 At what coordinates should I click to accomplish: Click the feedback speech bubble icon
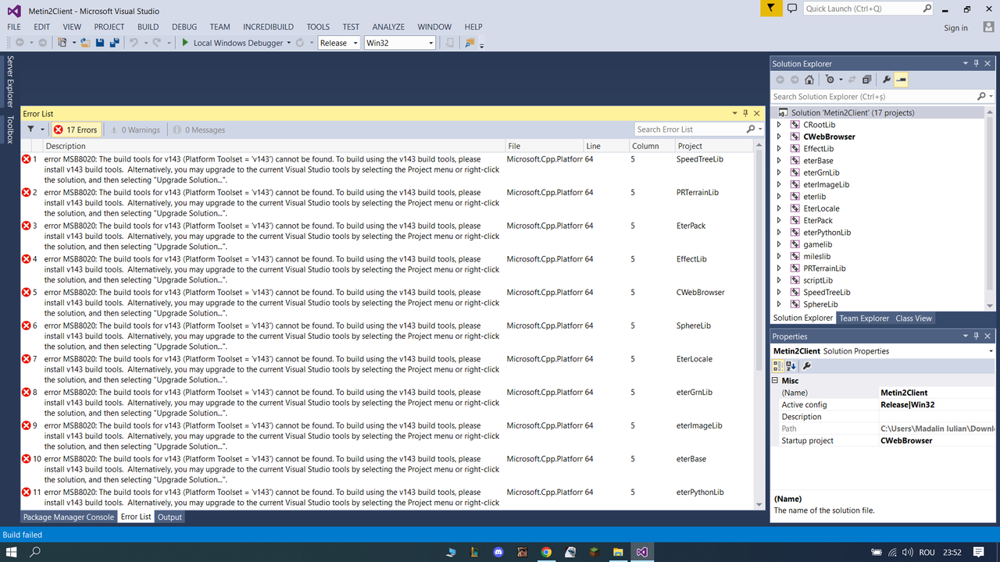pyautogui.click(x=791, y=9)
